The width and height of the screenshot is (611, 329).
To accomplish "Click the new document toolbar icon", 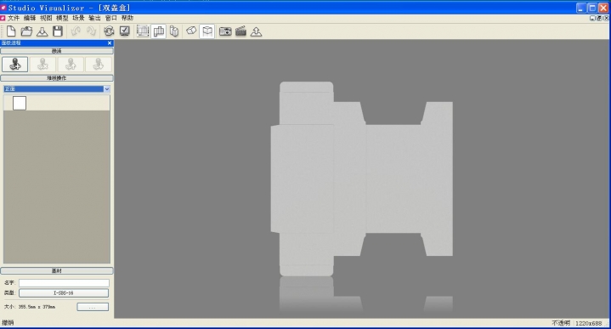I will [11, 31].
